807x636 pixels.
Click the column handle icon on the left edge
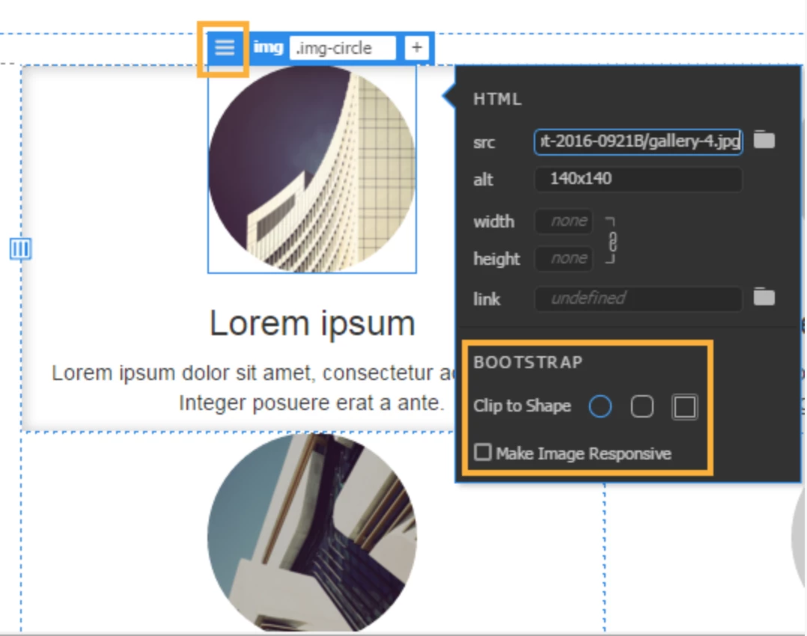click(21, 249)
